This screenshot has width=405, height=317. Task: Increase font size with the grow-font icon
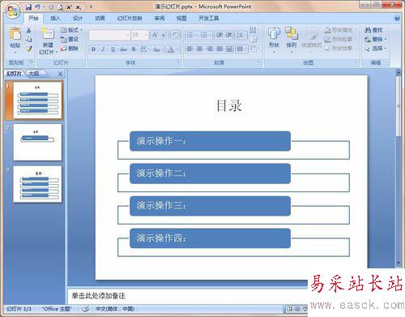(155, 35)
